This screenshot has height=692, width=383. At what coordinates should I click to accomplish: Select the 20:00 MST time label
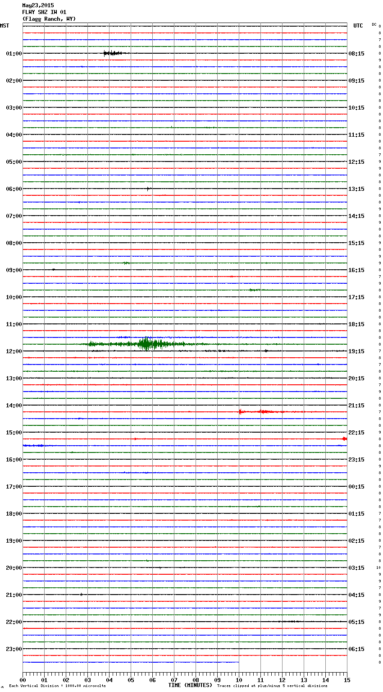click(14, 568)
